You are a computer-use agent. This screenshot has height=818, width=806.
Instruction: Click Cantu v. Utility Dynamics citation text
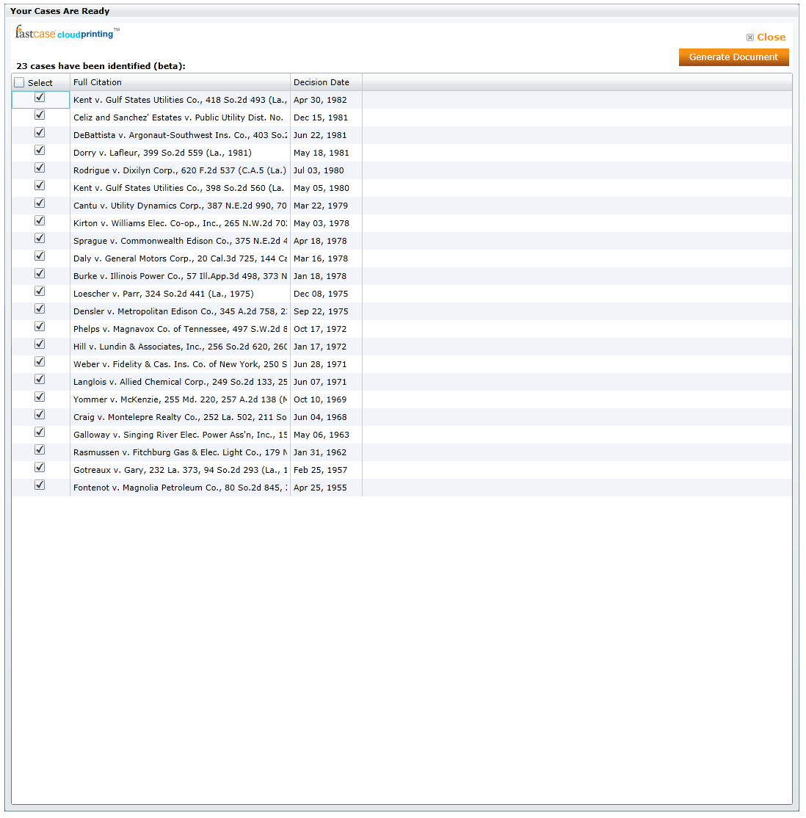click(x=180, y=206)
